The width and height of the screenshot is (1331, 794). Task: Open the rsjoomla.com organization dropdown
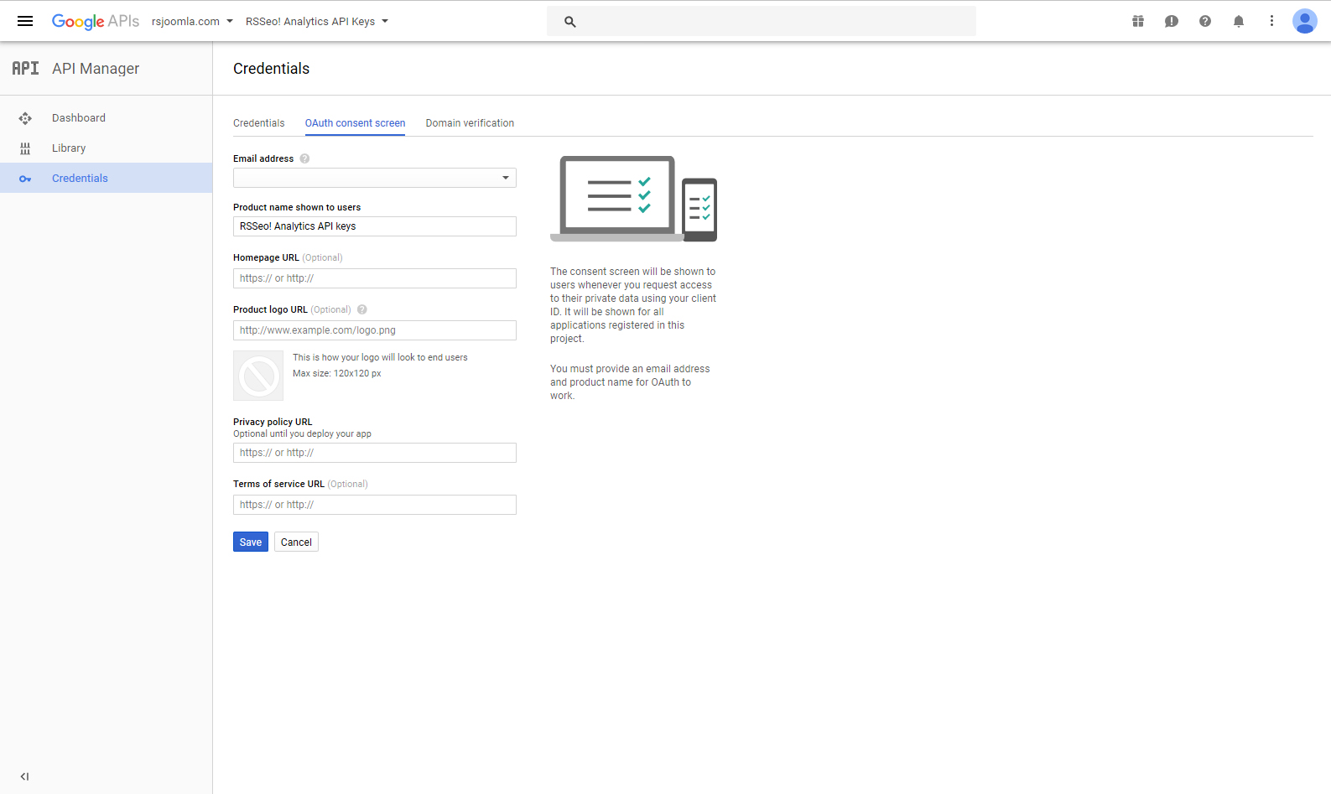tap(192, 22)
